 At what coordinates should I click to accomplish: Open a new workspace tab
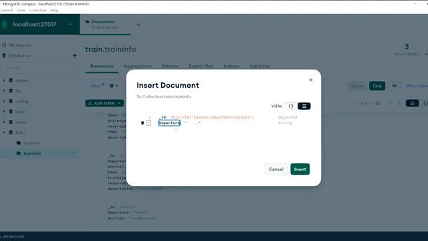138,25
